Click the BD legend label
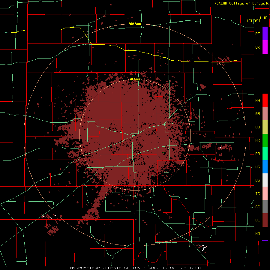Image resolution: width=270 pixels, height=270 pixels. 257,127
